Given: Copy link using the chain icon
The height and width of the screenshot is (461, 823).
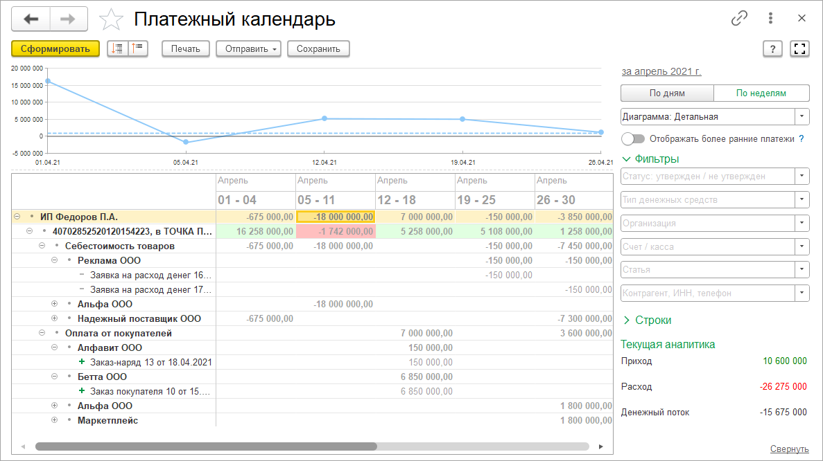Looking at the screenshot, I should coord(739,19).
